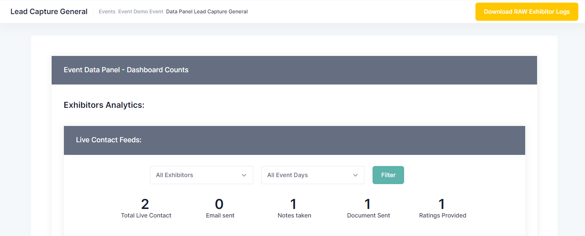
Task: Click the Lead Capture General page title
Action: coord(49,11)
